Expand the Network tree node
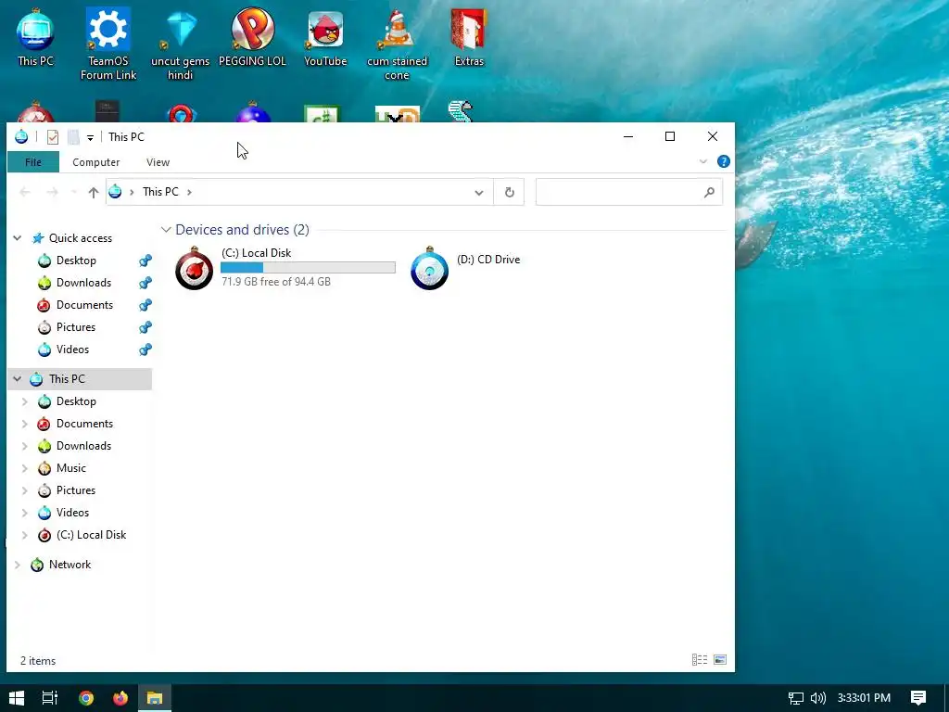949x712 pixels. 18,565
